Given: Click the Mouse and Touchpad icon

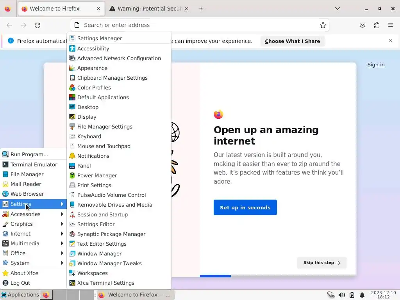Looking at the screenshot, I should 72,146.
